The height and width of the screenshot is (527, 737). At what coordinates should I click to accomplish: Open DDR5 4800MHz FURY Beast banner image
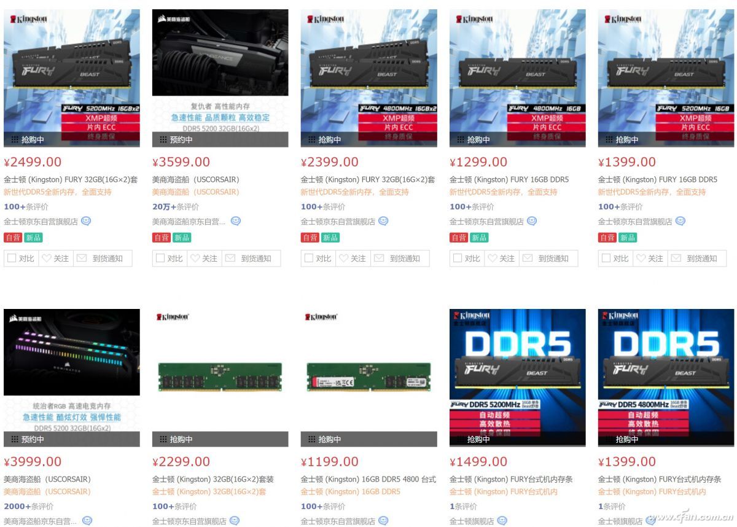pos(666,378)
